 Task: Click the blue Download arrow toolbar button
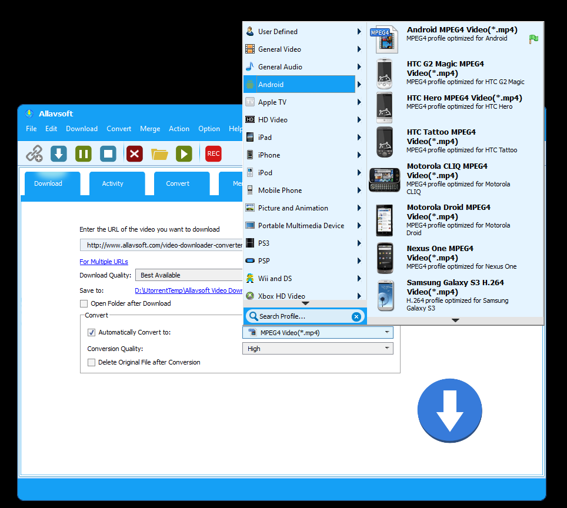point(59,153)
